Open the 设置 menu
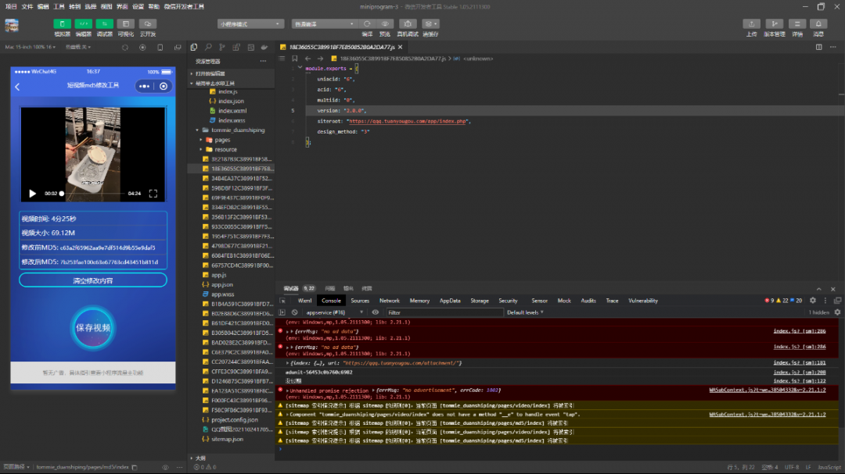 coord(138,6)
